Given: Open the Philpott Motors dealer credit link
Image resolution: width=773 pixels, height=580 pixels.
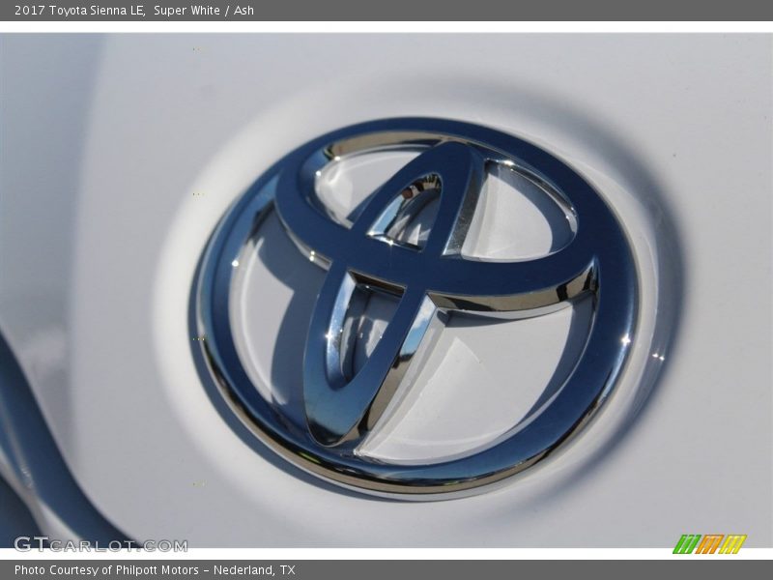Looking at the screenshot, I should tap(157, 569).
